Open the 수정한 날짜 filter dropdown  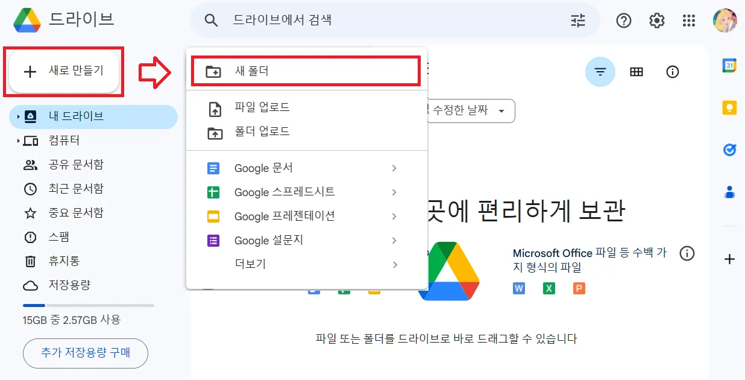point(470,111)
